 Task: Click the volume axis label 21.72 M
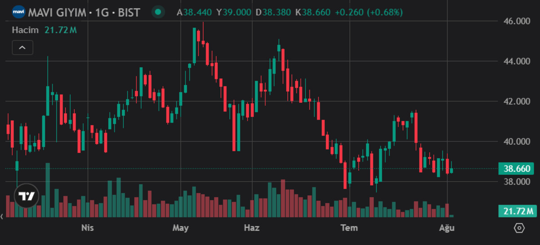(518, 211)
